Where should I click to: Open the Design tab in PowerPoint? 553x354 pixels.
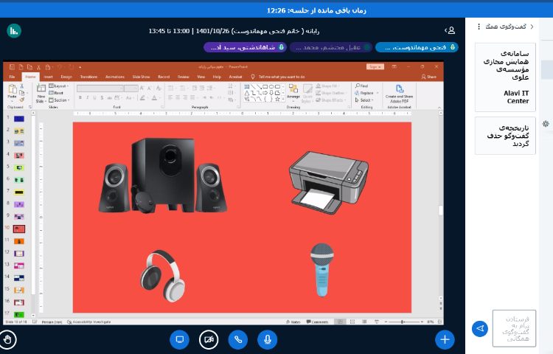66,76
